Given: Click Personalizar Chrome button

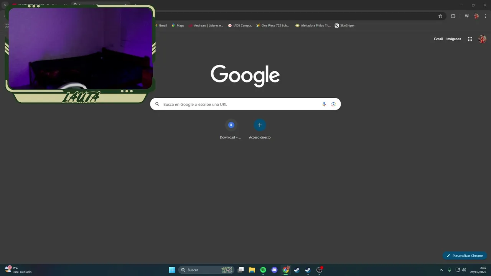Looking at the screenshot, I should (465, 256).
